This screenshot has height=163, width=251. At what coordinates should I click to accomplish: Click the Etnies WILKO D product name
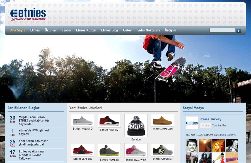tap(83, 129)
